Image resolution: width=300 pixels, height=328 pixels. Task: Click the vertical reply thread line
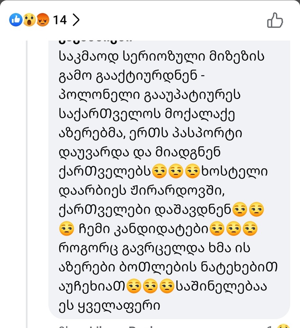tap(27, 179)
